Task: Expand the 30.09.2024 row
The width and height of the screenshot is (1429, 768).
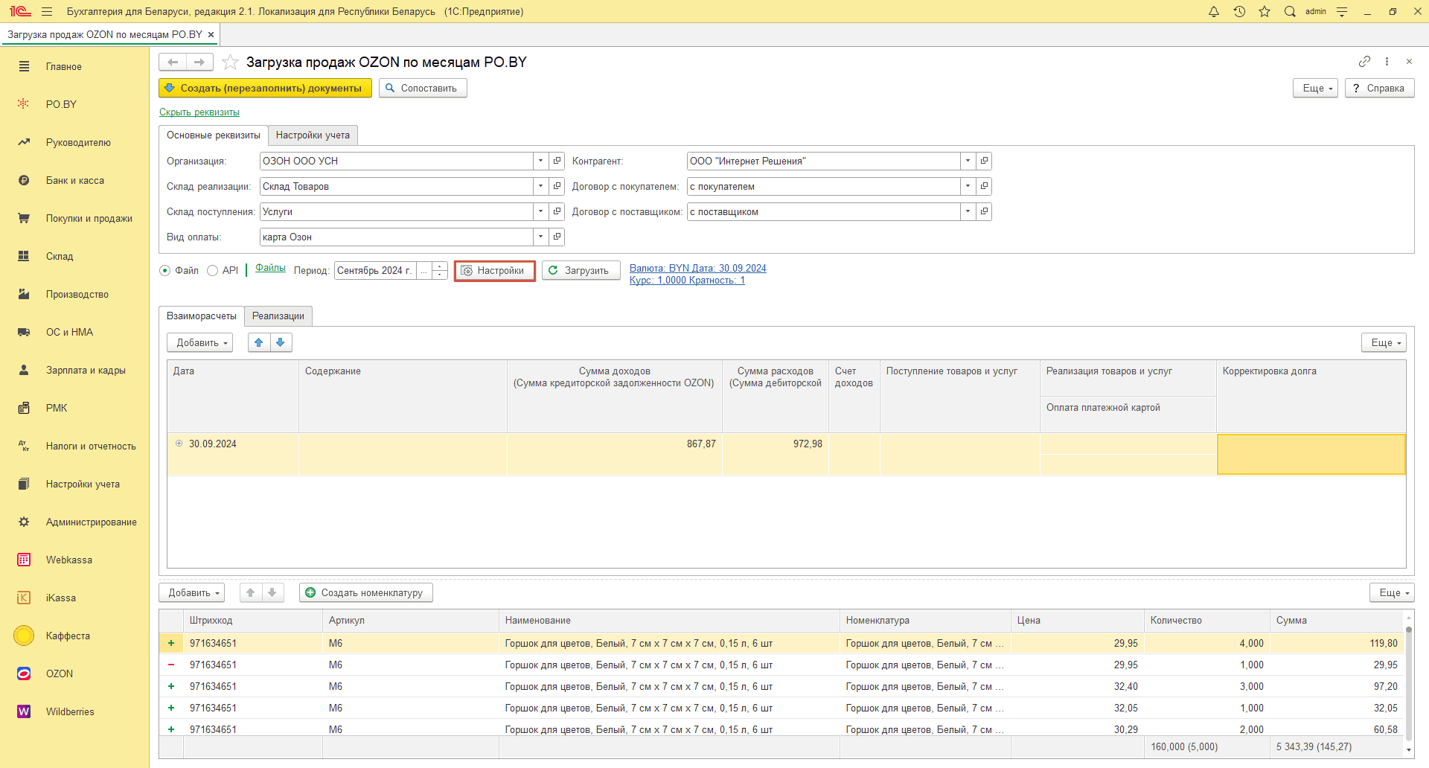Action: pos(179,444)
